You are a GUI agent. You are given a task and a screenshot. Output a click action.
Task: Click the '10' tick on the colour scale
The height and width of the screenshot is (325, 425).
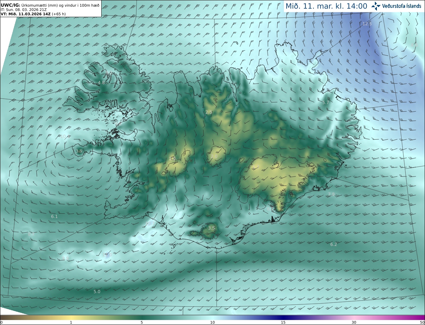(x=212, y=322)
